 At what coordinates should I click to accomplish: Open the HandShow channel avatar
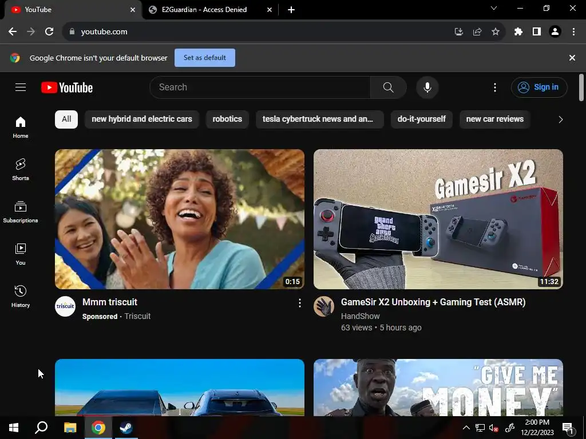pyautogui.click(x=324, y=306)
